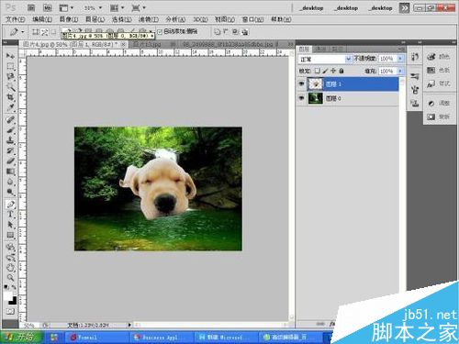Select the Eyedropper tool
The width and height of the screenshot is (459, 344).
(10, 107)
